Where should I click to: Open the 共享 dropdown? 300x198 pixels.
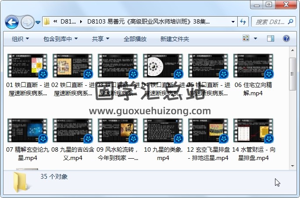101,39
